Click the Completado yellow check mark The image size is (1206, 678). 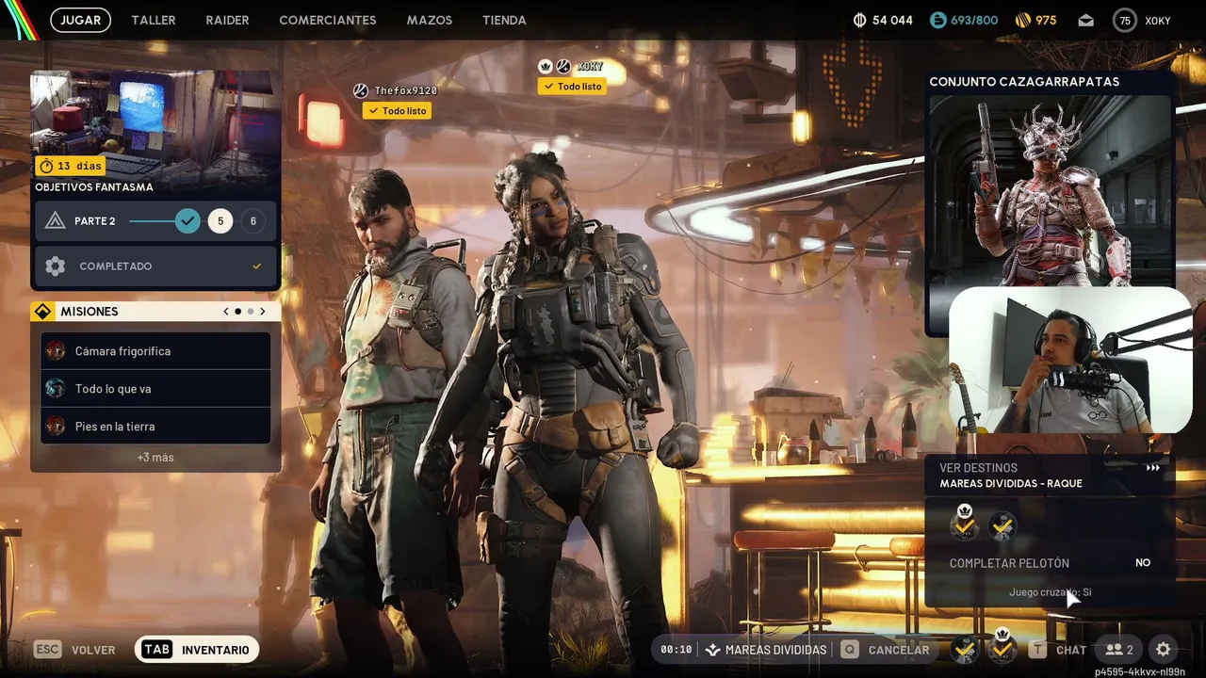(x=256, y=266)
